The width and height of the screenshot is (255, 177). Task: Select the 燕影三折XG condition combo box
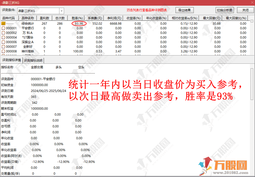[x=40, y=11]
